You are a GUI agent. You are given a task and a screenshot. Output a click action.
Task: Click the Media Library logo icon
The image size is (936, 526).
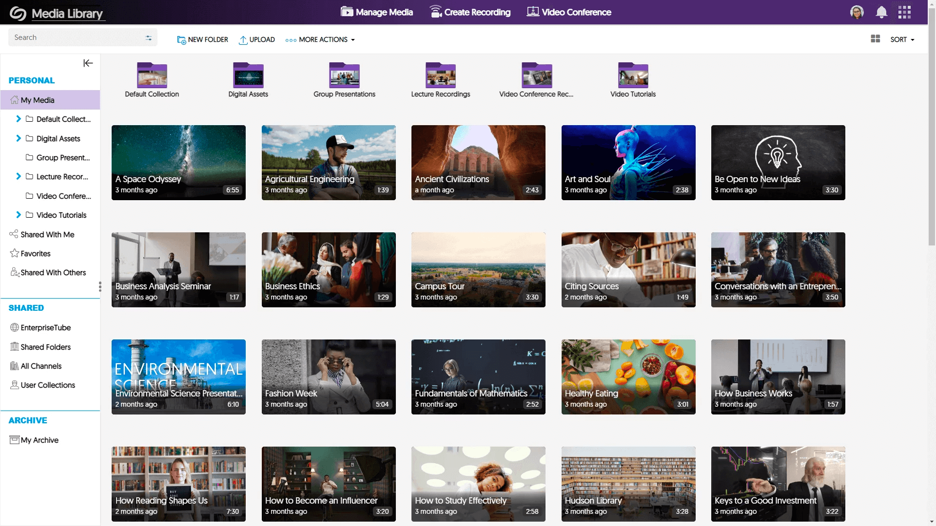[18, 13]
